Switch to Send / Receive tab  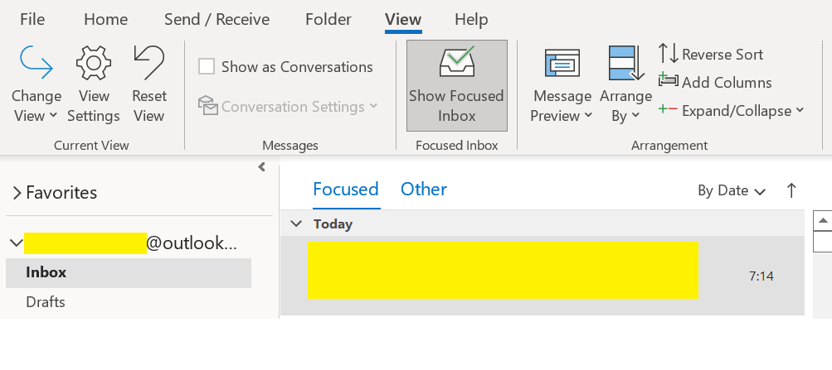[x=217, y=20]
